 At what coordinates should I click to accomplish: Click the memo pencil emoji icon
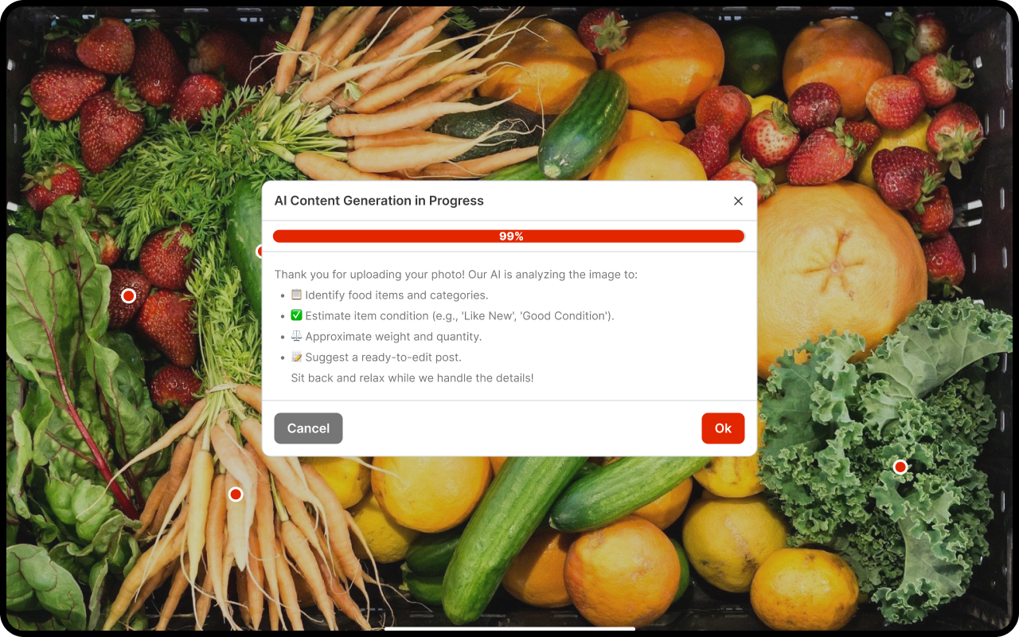point(296,358)
